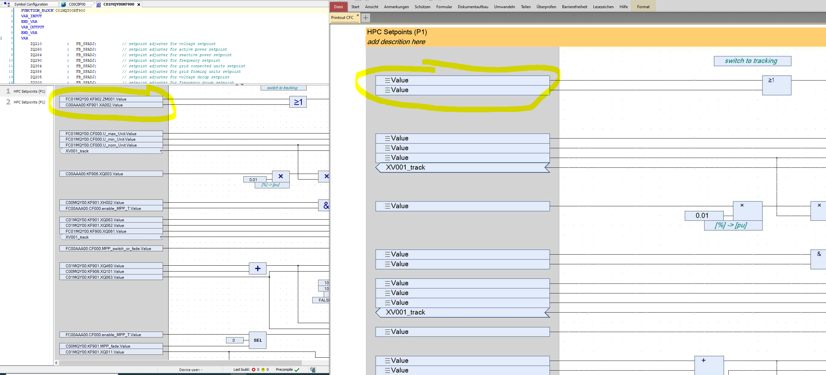Close the Printout CFC document tab
Viewport: 826px width, 375px height.
pyautogui.click(x=358, y=15)
